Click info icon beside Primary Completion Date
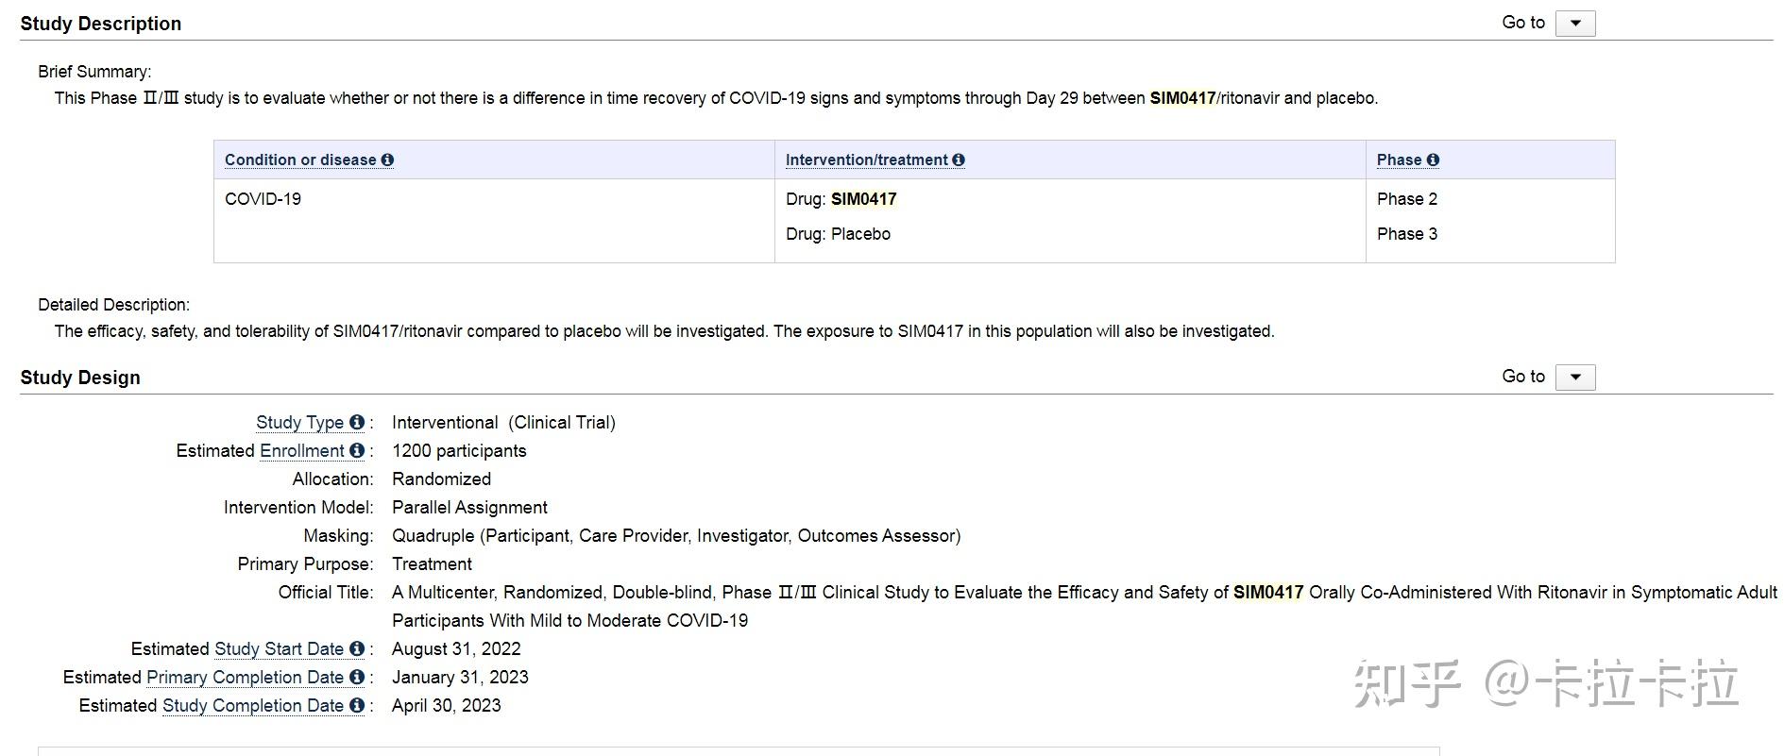Image resolution: width=1784 pixels, height=756 pixels. coord(356,678)
